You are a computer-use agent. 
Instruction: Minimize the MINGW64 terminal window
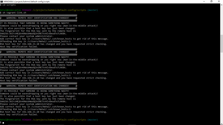204,2
